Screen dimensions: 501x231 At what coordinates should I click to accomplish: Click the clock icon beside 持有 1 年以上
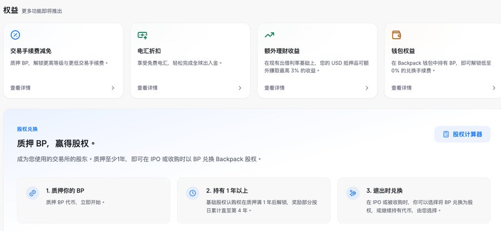193,193
